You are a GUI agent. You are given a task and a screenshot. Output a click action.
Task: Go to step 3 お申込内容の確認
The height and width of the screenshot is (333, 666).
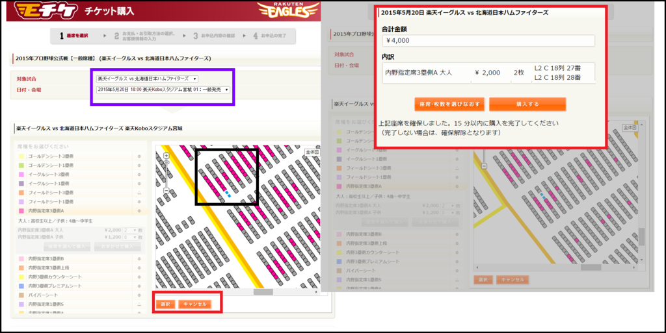tap(214, 36)
